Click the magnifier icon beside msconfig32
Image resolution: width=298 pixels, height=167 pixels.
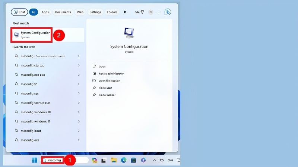pyautogui.click(x=16, y=84)
